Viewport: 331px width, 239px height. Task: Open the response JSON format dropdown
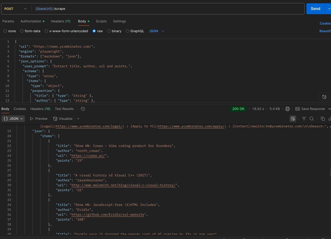pos(14,119)
